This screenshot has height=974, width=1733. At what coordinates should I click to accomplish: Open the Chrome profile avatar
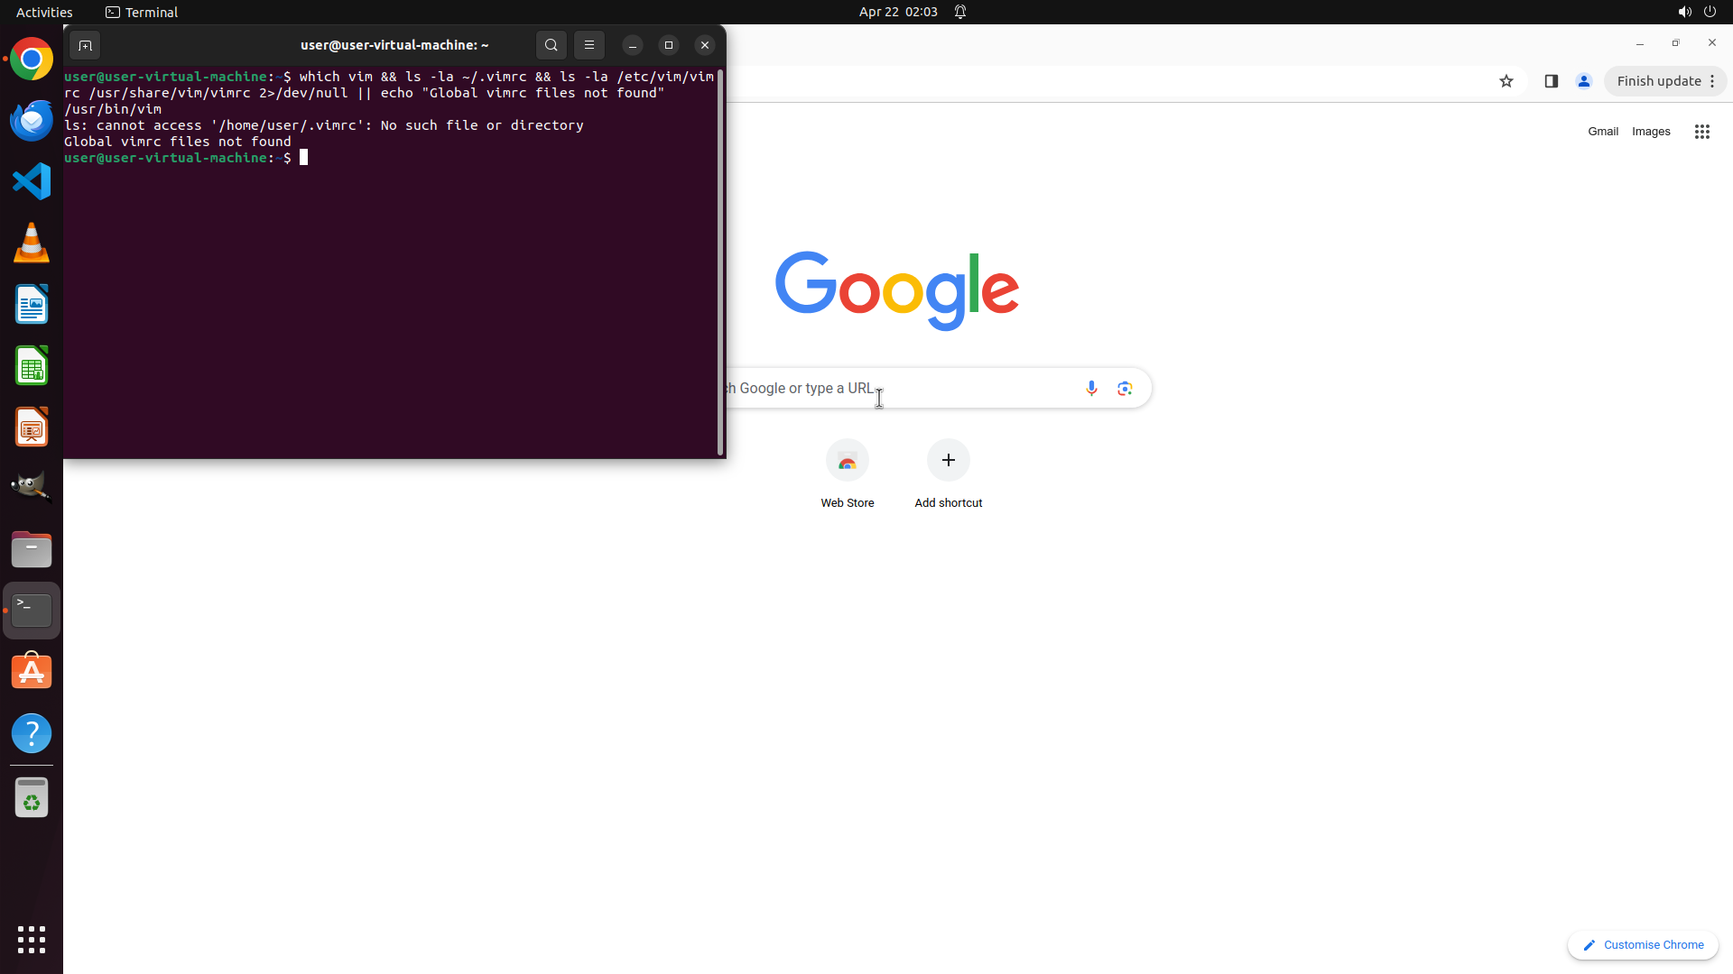point(1583,81)
